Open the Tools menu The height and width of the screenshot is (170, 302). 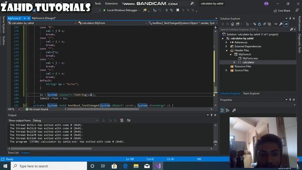coord(98,3)
